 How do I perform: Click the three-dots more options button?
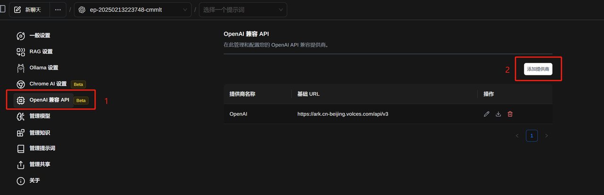coord(58,10)
